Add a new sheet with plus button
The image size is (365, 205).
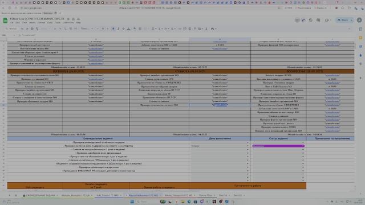(x=9, y=195)
